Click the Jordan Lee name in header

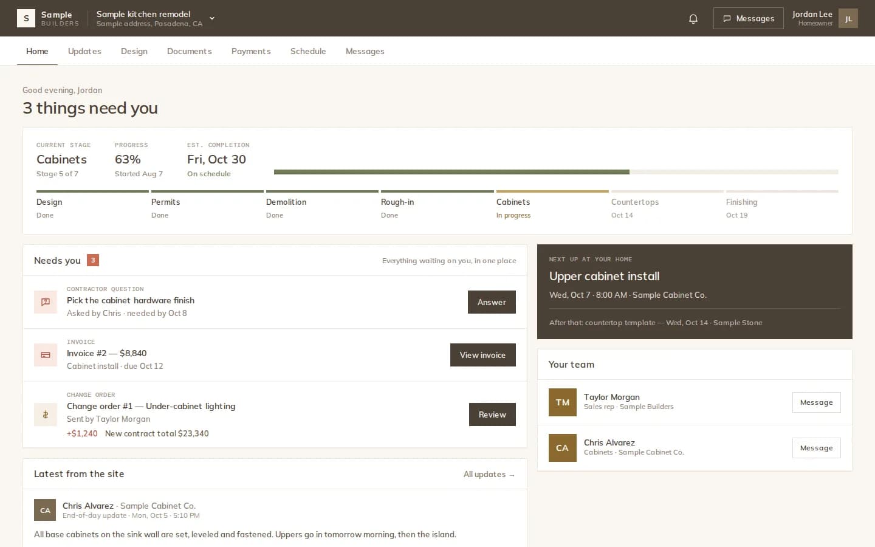coord(812,14)
